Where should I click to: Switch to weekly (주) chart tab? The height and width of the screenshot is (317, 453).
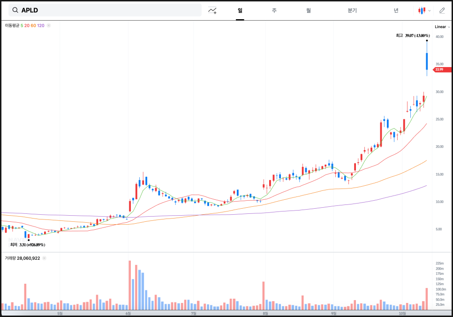[274, 10]
